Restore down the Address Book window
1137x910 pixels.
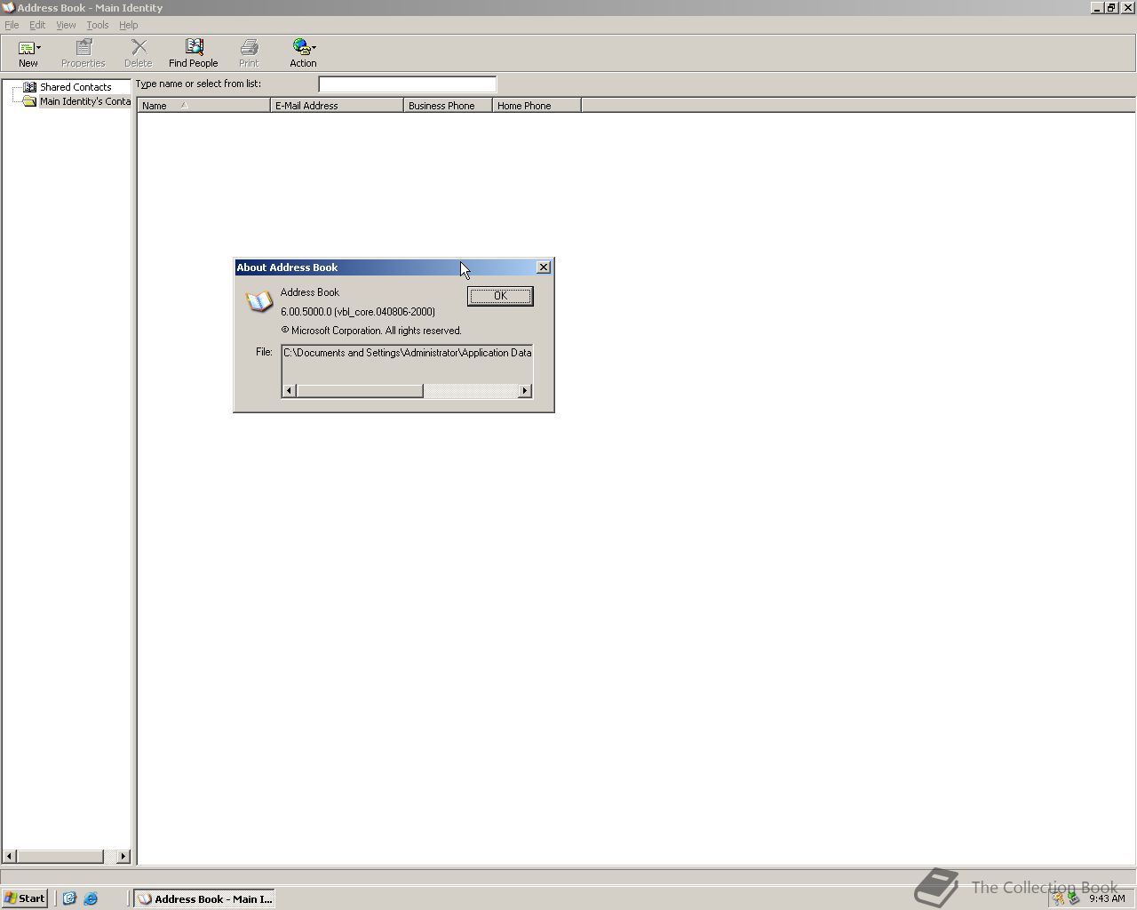coord(1111,7)
